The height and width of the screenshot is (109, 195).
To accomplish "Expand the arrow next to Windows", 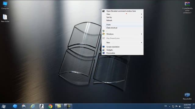I will pyautogui.click(x=141, y=34).
